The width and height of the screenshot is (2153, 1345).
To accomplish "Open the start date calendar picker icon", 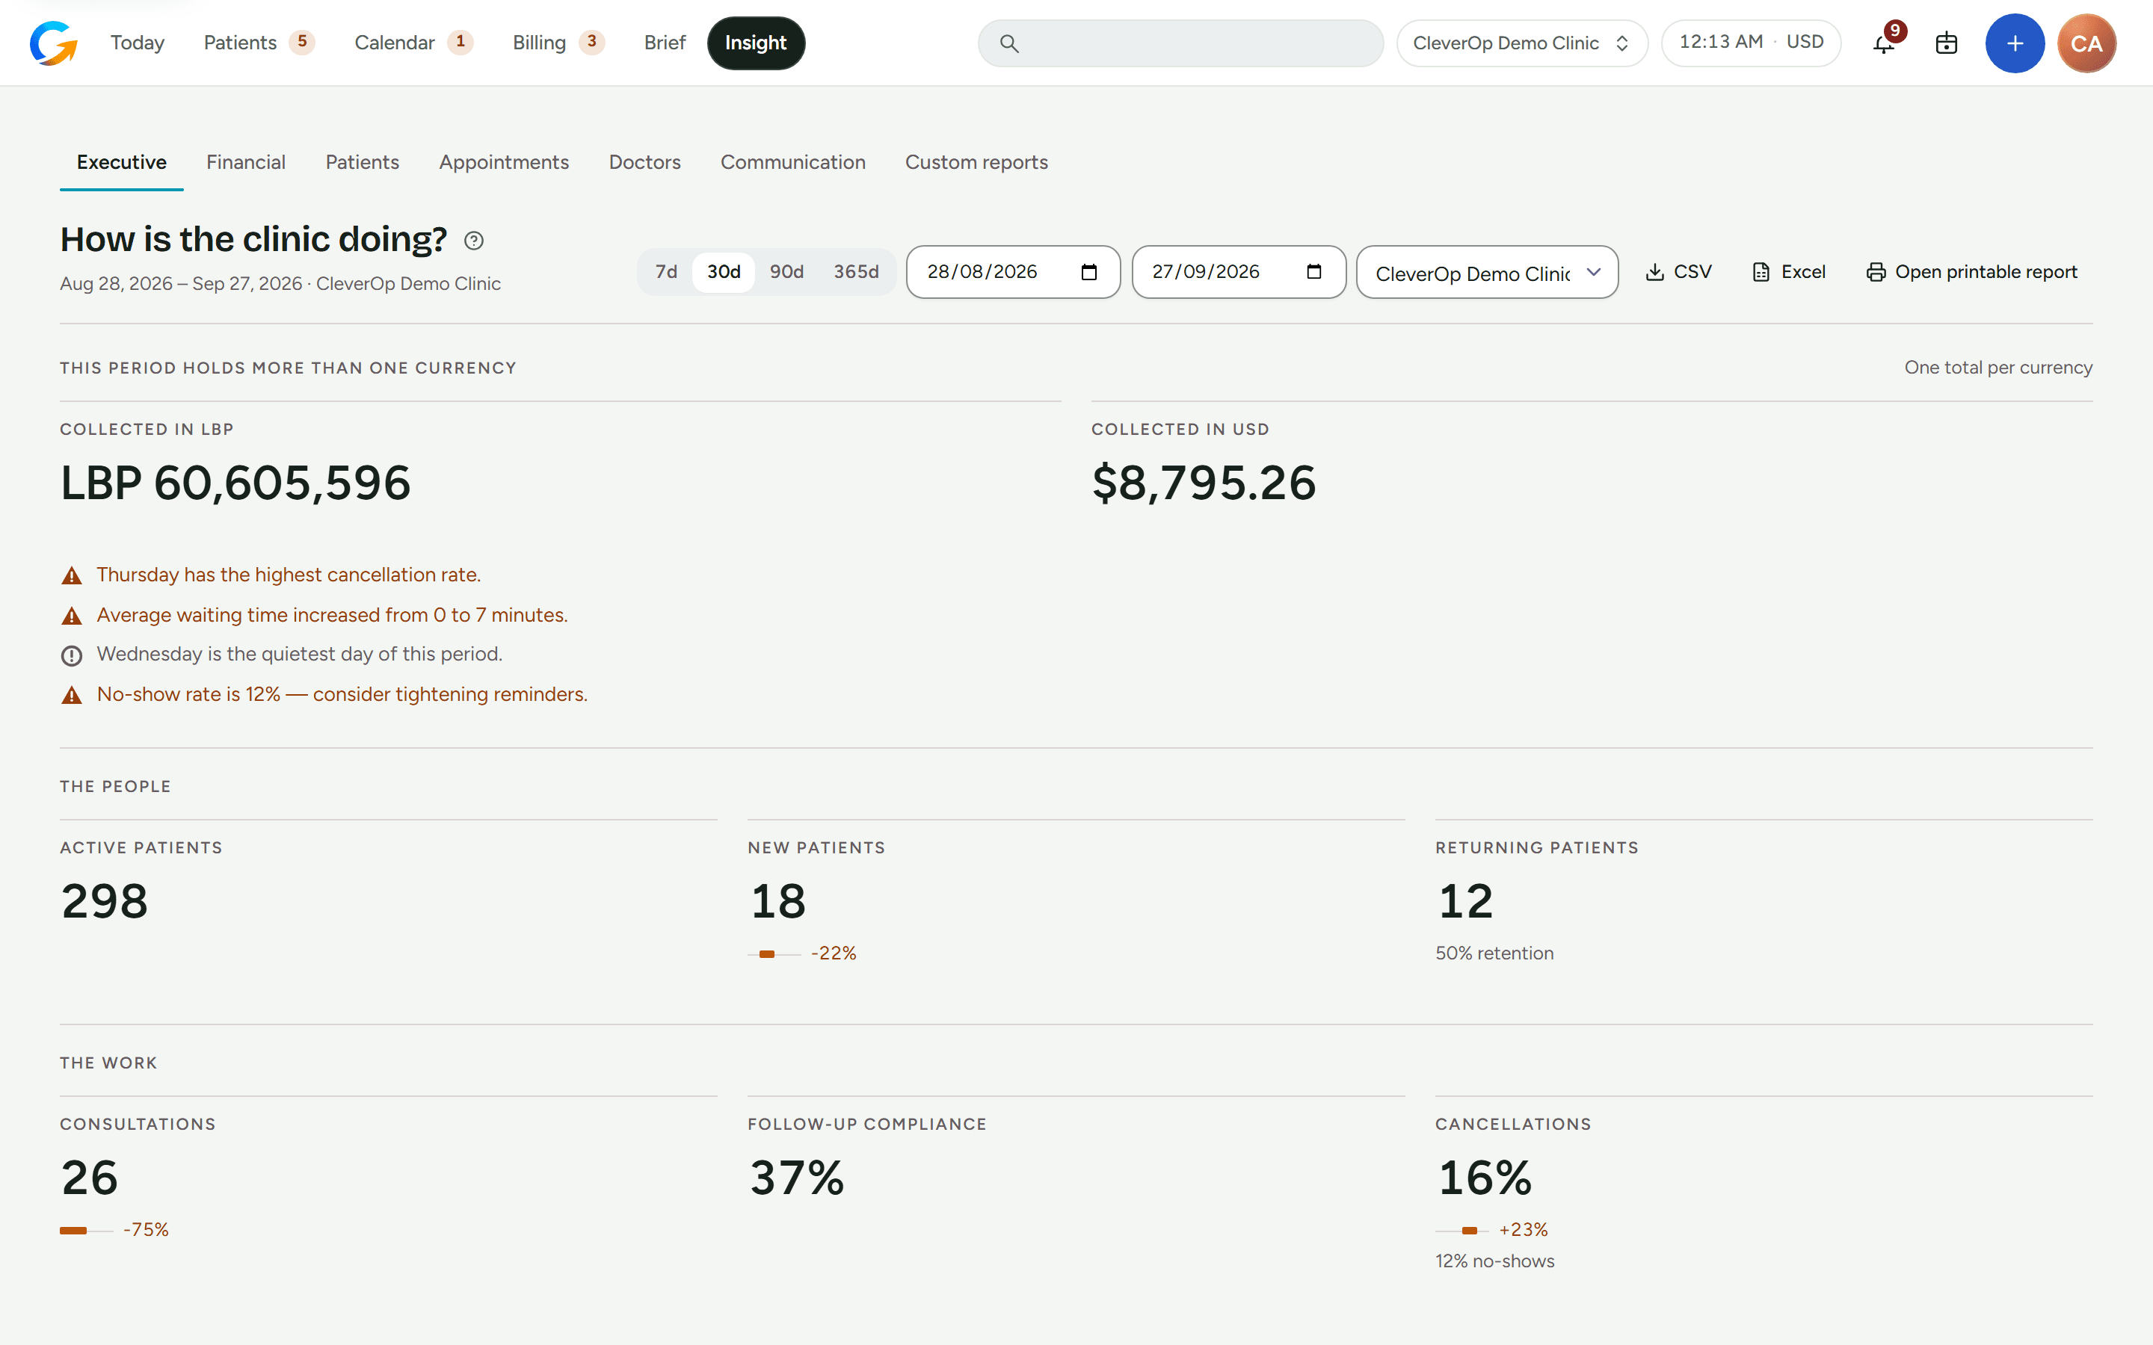I will coord(1089,272).
